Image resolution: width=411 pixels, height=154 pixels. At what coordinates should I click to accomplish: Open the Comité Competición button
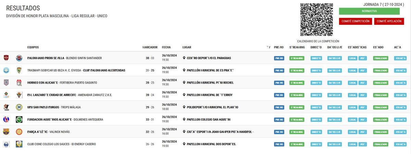356,21
